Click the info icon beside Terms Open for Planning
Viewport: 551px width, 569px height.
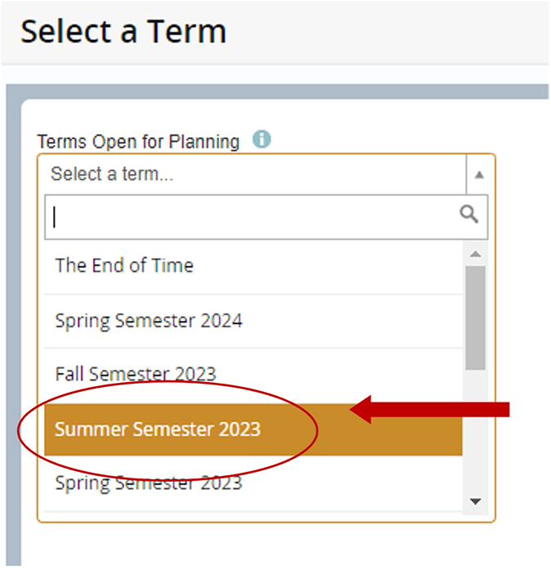261,140
